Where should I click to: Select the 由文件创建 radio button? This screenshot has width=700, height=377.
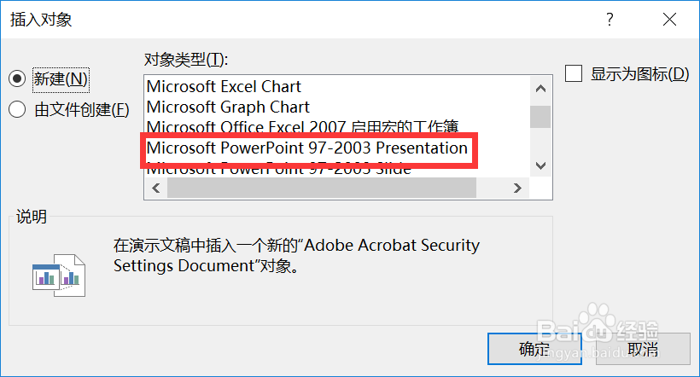(17, 109)
